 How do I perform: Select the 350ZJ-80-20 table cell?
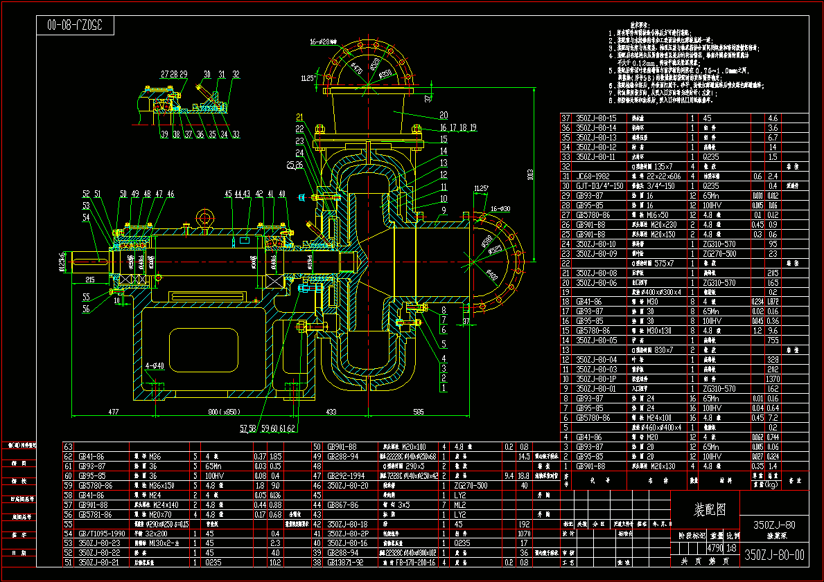tap(348, 485)
